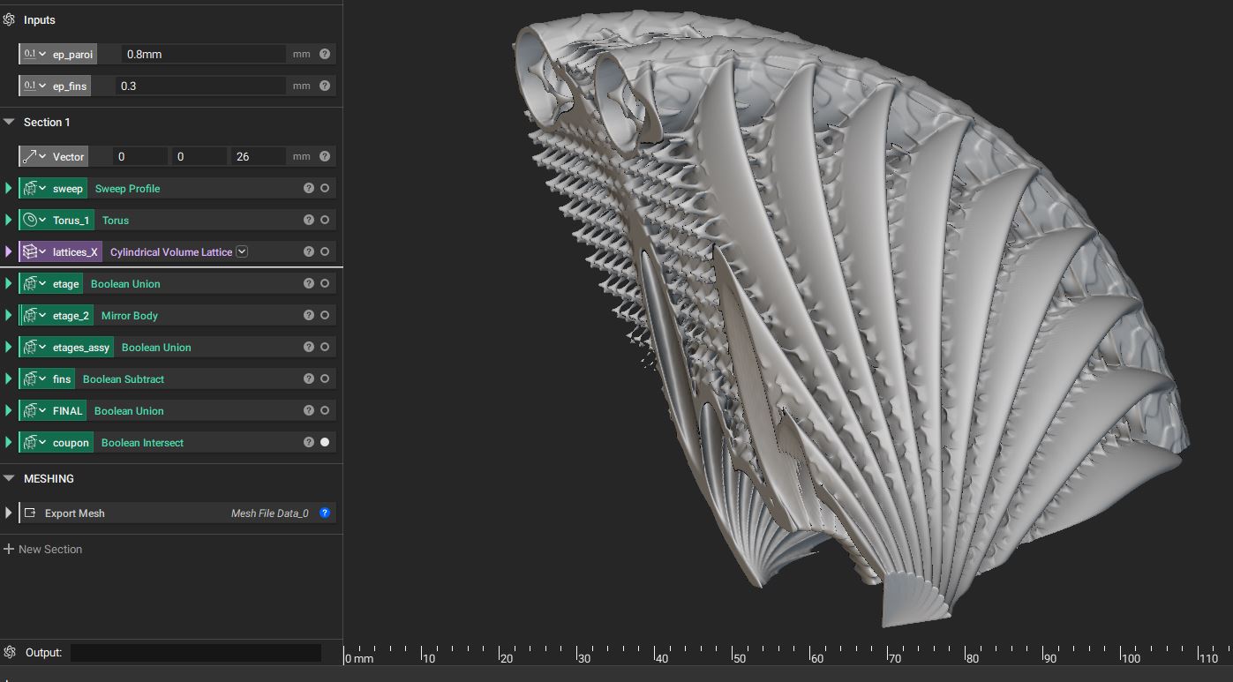
Task: Open help for the Torus block
Action: pyautogui.click(x=309, y=220)
